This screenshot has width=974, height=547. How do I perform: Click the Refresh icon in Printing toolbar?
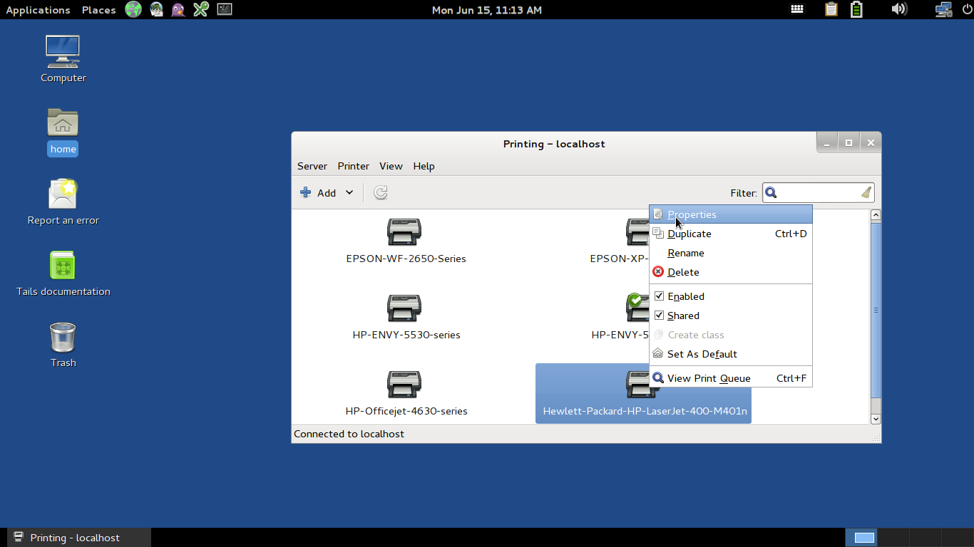coord(381,192)
